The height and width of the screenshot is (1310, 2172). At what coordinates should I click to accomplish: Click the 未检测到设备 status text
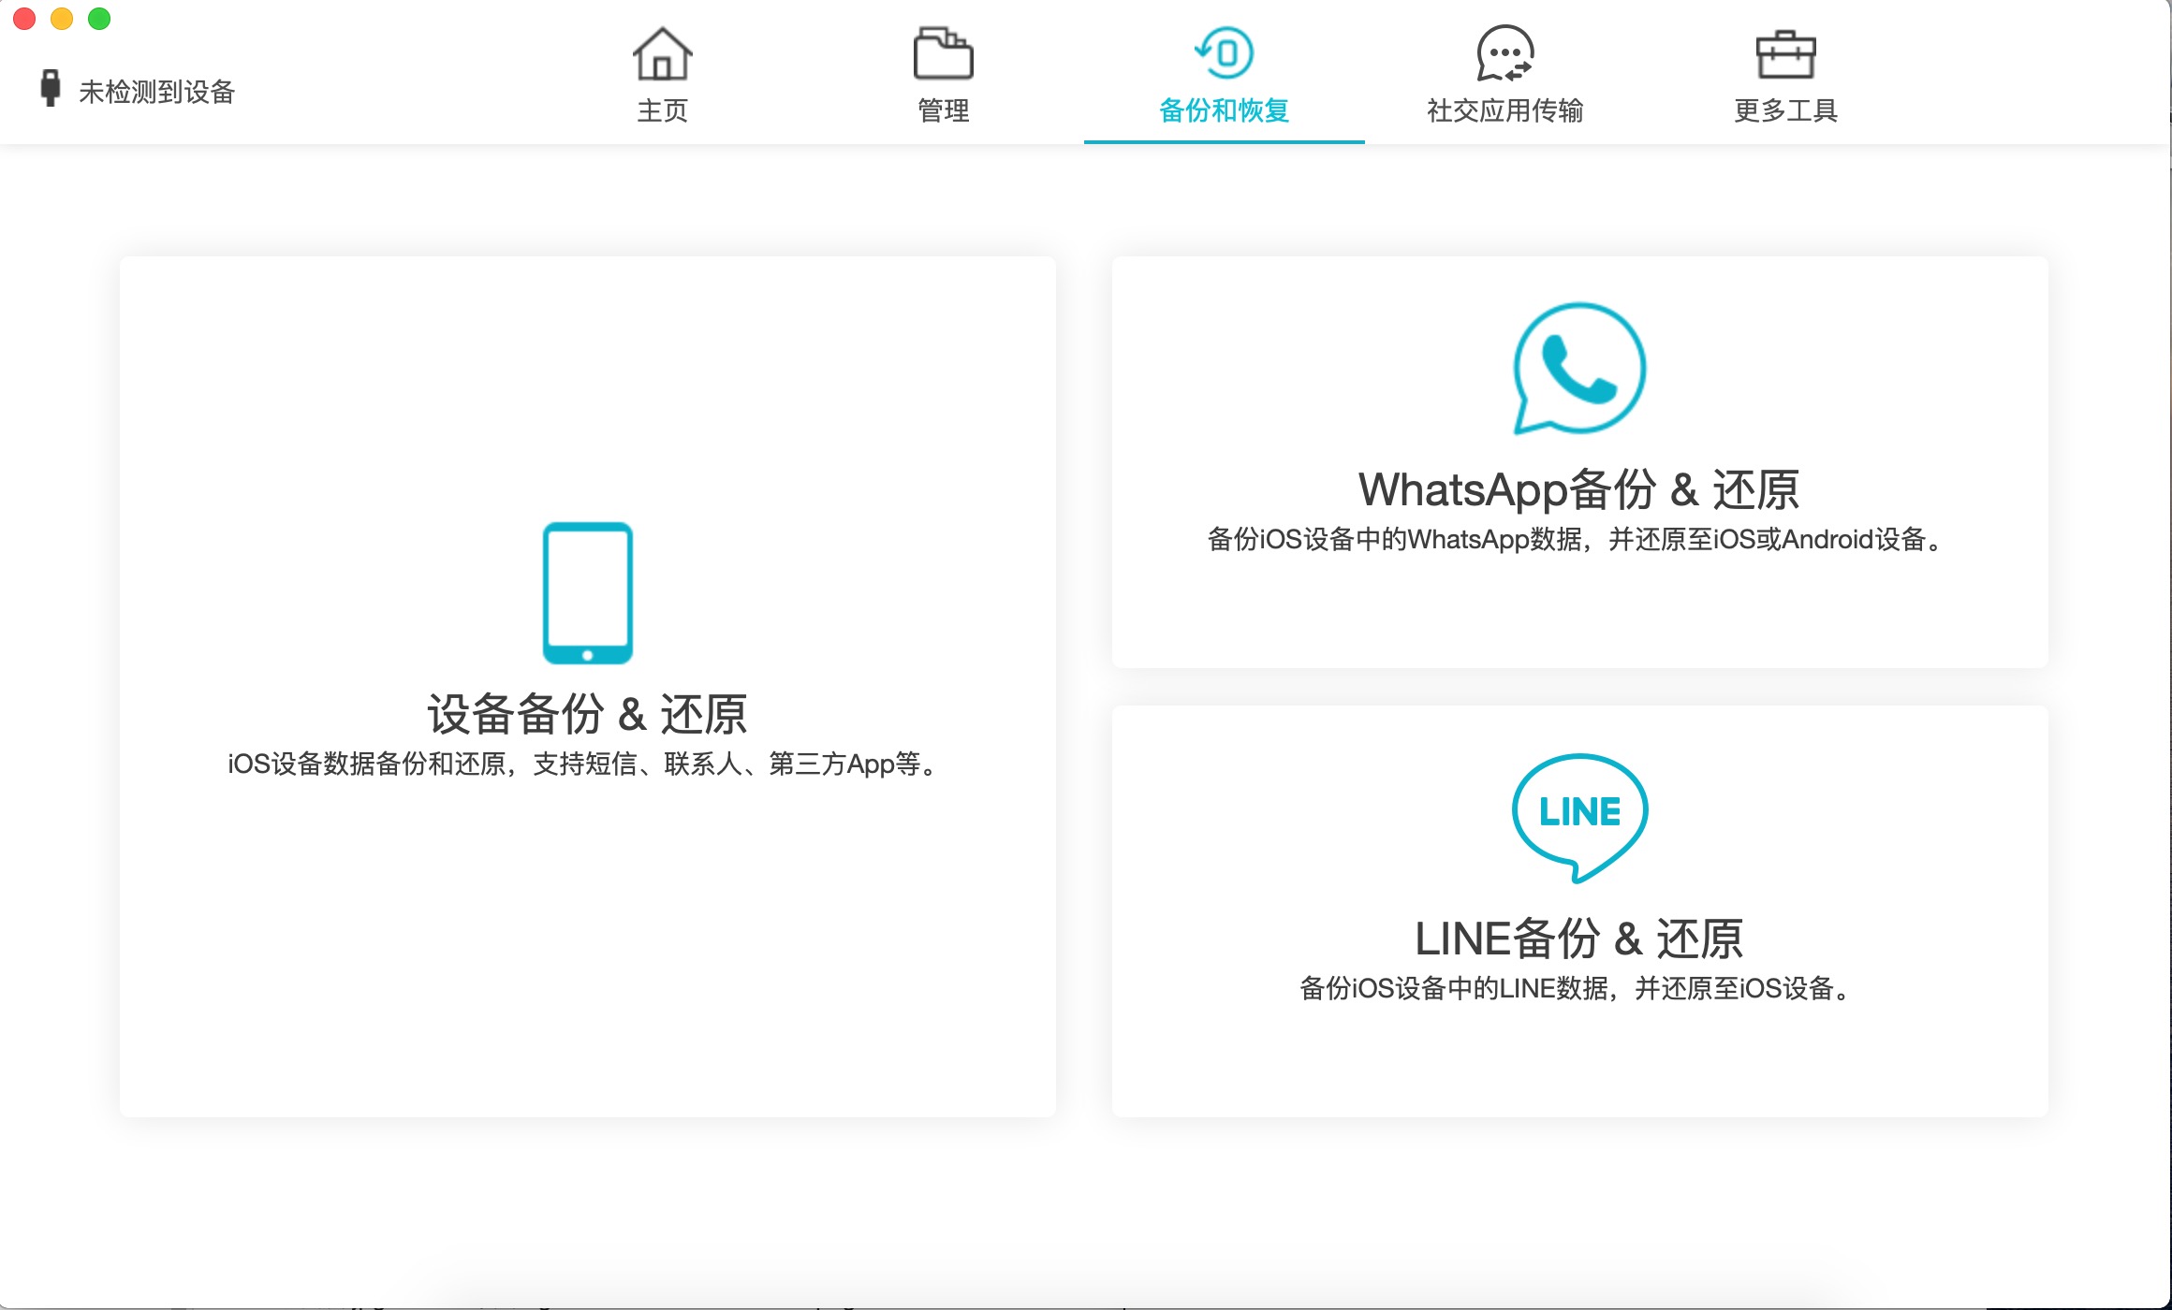point(156,92)
